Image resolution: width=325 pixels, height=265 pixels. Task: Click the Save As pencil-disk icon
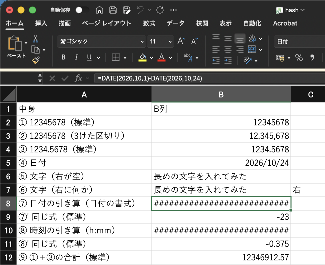click(x=127, y=10)
